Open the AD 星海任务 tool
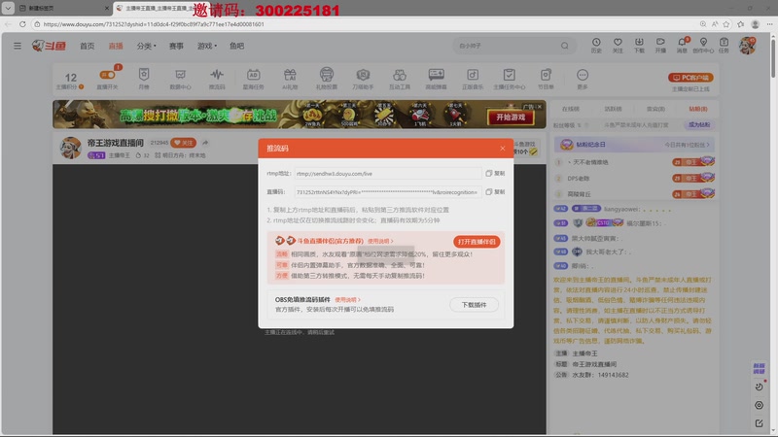Image resolution: width=778 pixels, height=437 pixels. pyautogui.click(x=253, y=79)
